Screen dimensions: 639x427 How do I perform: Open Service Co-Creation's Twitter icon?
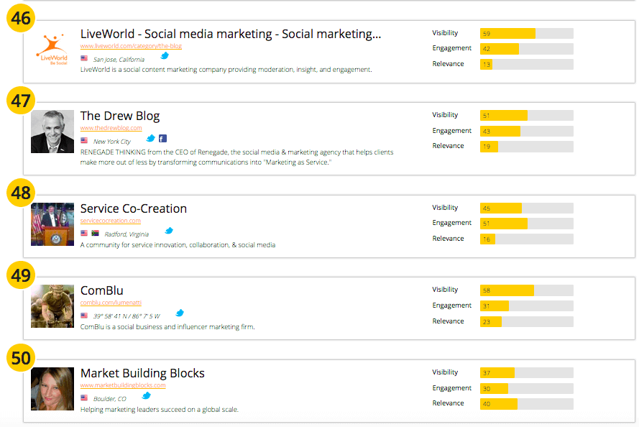169,231
